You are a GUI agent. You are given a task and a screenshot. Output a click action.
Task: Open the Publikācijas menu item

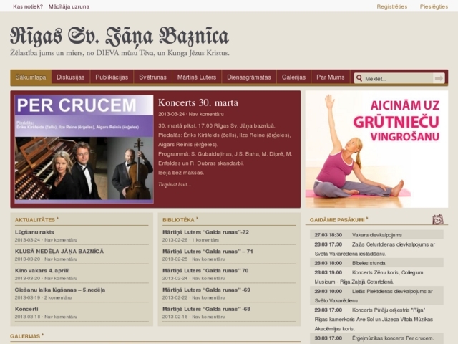pos(112,77)
